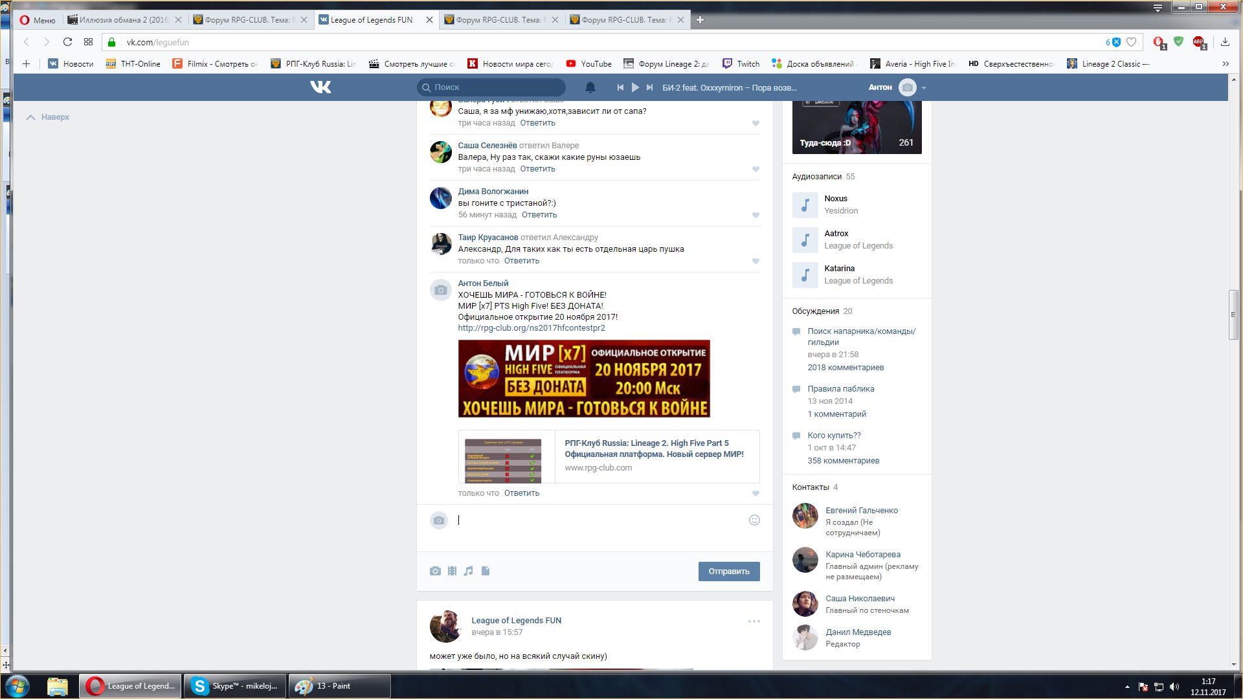The image size is (1243, 699).
Task: Attach a video using the film icon
Action: pos(452,571)
